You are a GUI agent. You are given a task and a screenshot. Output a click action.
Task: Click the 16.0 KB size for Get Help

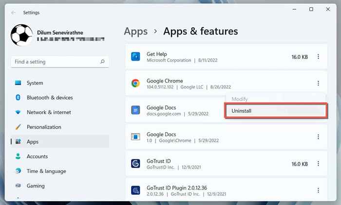[300, 57]
